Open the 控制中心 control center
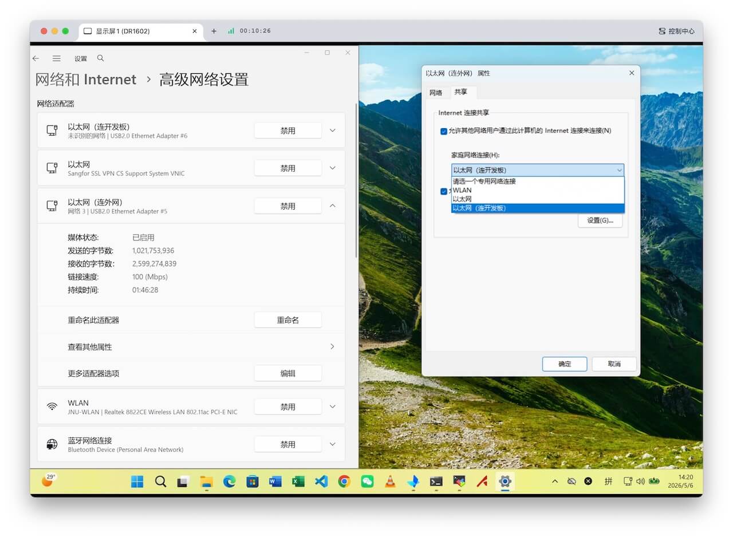This screenshot has width=733, height=537. click(x=676, y=31)
